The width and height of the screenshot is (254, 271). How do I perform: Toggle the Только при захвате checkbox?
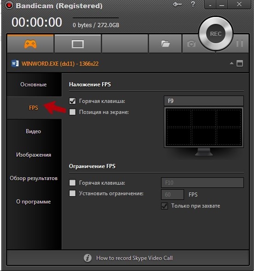(164, 206)
